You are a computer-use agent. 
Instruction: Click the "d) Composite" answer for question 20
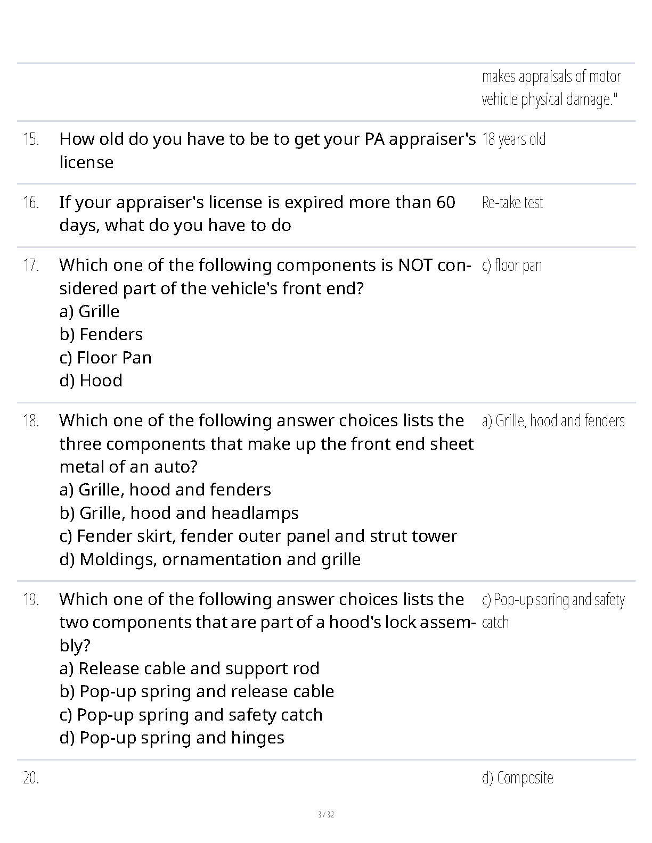click(517, 778)
